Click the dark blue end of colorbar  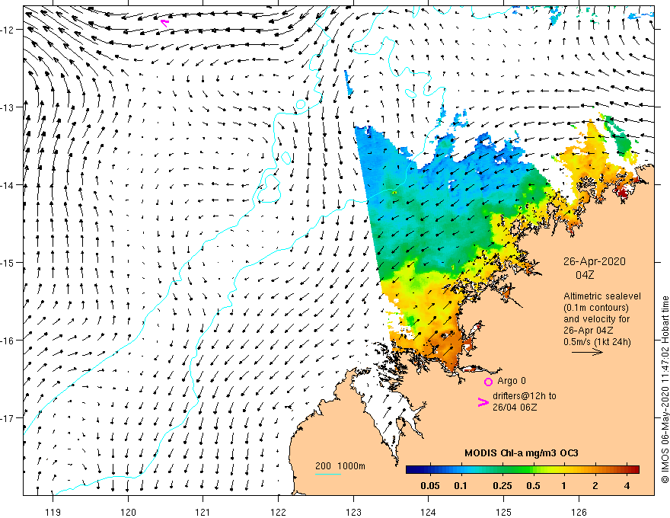tap(411, 470)
